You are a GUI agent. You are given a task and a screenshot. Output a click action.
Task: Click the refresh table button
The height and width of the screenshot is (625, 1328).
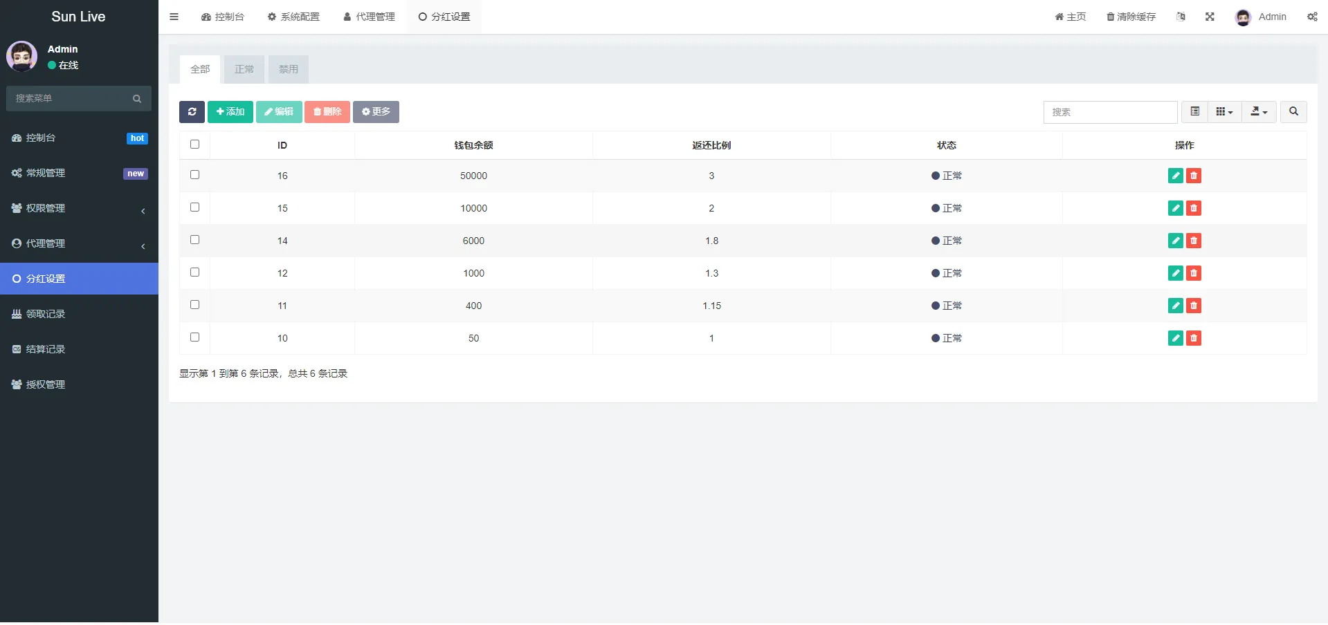(192, 112)
